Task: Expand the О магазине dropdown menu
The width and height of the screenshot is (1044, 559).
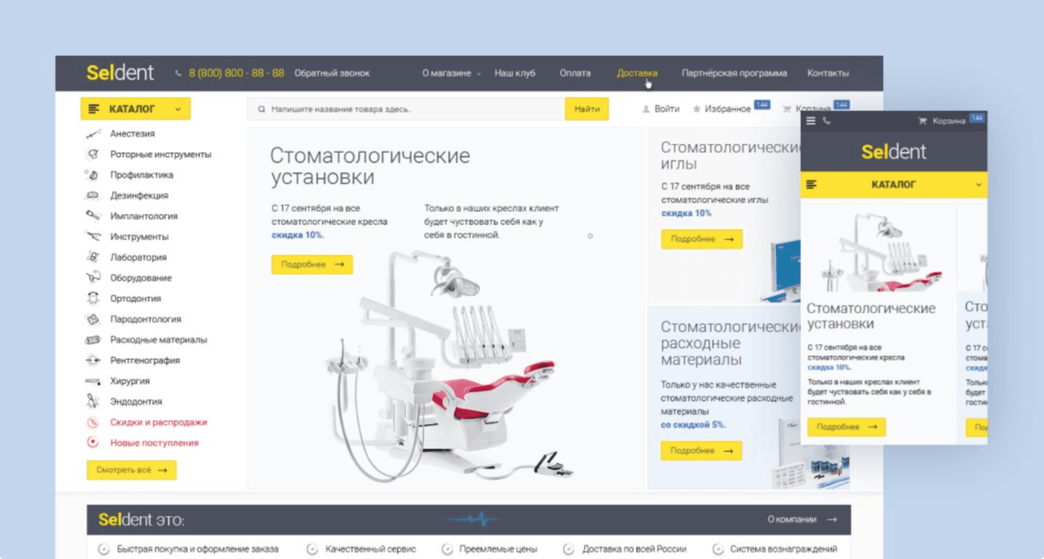Action: (451, 73)
